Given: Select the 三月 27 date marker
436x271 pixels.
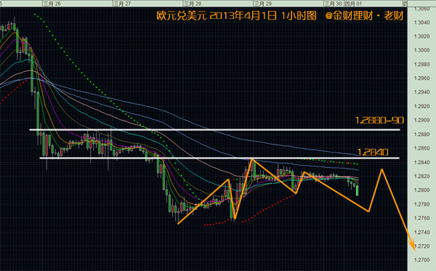Looking at the screenshot, I should coord(122,4).
